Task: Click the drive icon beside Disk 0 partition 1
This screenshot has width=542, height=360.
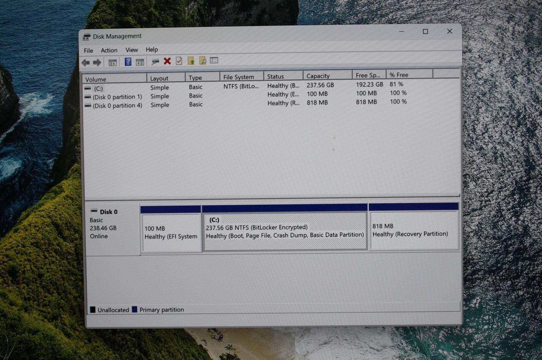Action: click(x=88, y=97)
